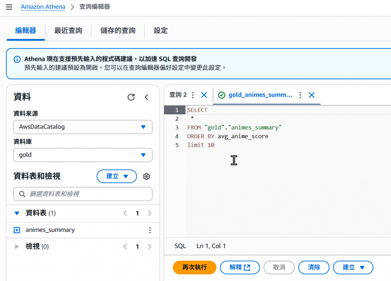This screenshot has width=391, height=281.
Task: Click line number 3 in gutter
Action: [177, 128]
